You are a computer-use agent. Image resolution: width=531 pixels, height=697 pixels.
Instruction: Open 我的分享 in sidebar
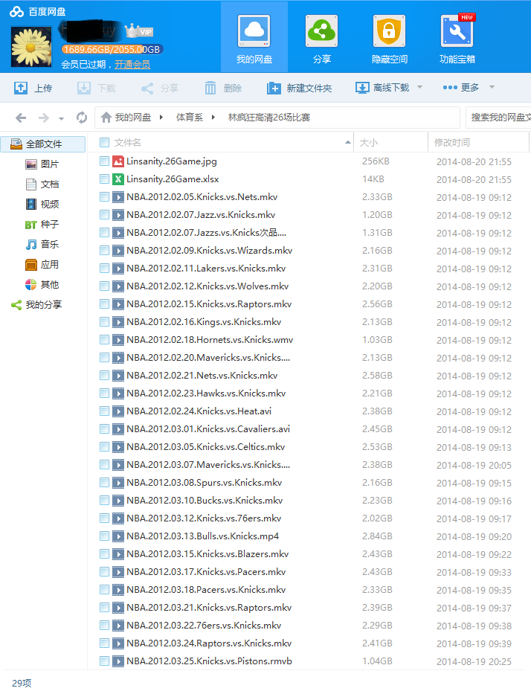(x=37, y=304)
